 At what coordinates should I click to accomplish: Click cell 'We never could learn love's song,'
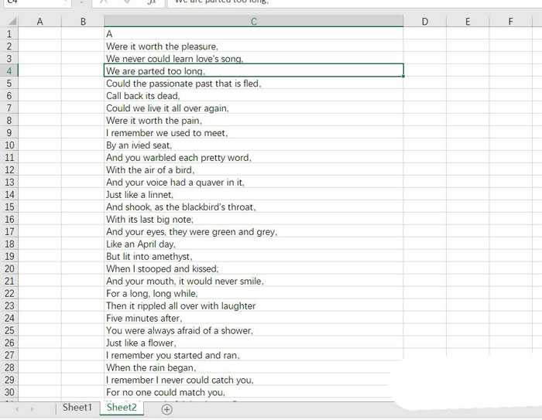click(254, 58)
